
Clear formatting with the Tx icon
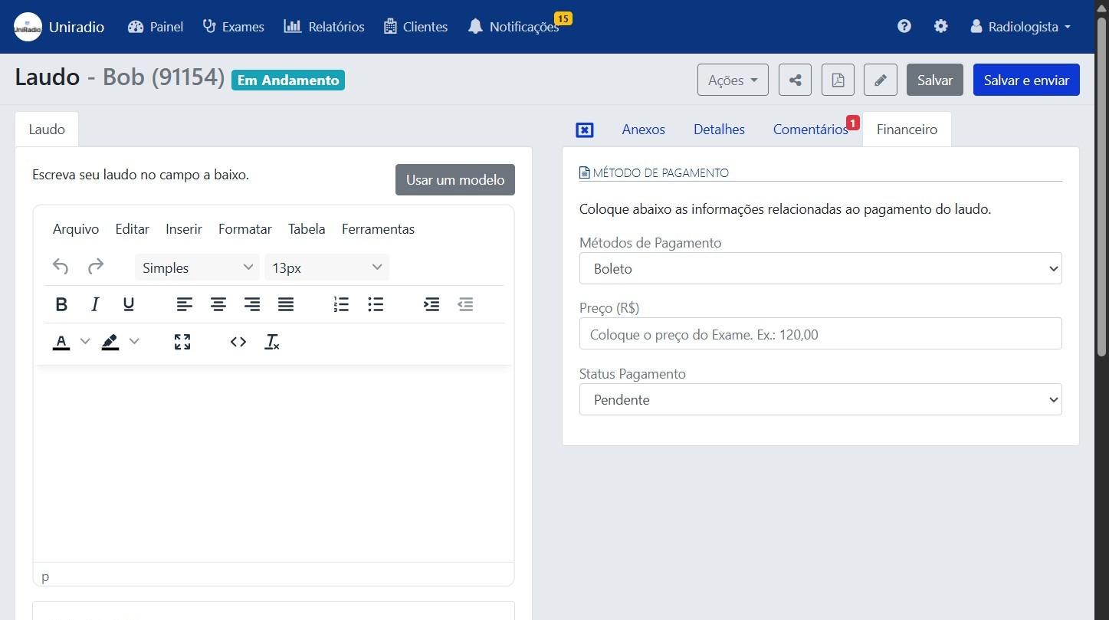(x=272, y=342)
